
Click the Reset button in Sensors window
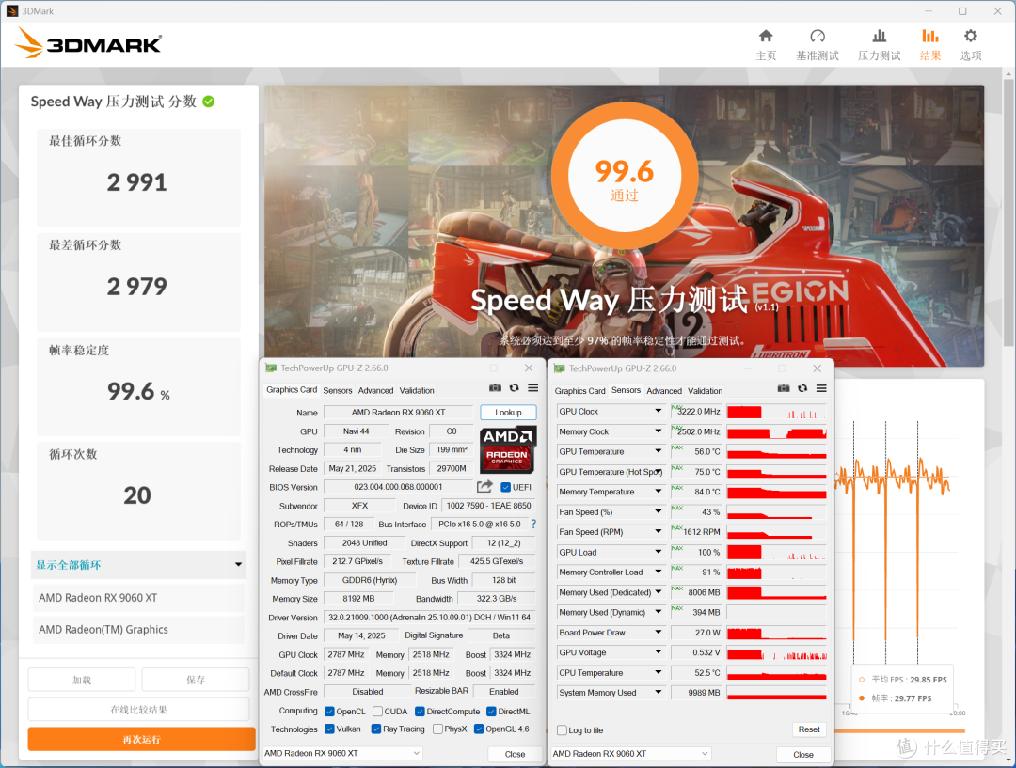(809, 729)
